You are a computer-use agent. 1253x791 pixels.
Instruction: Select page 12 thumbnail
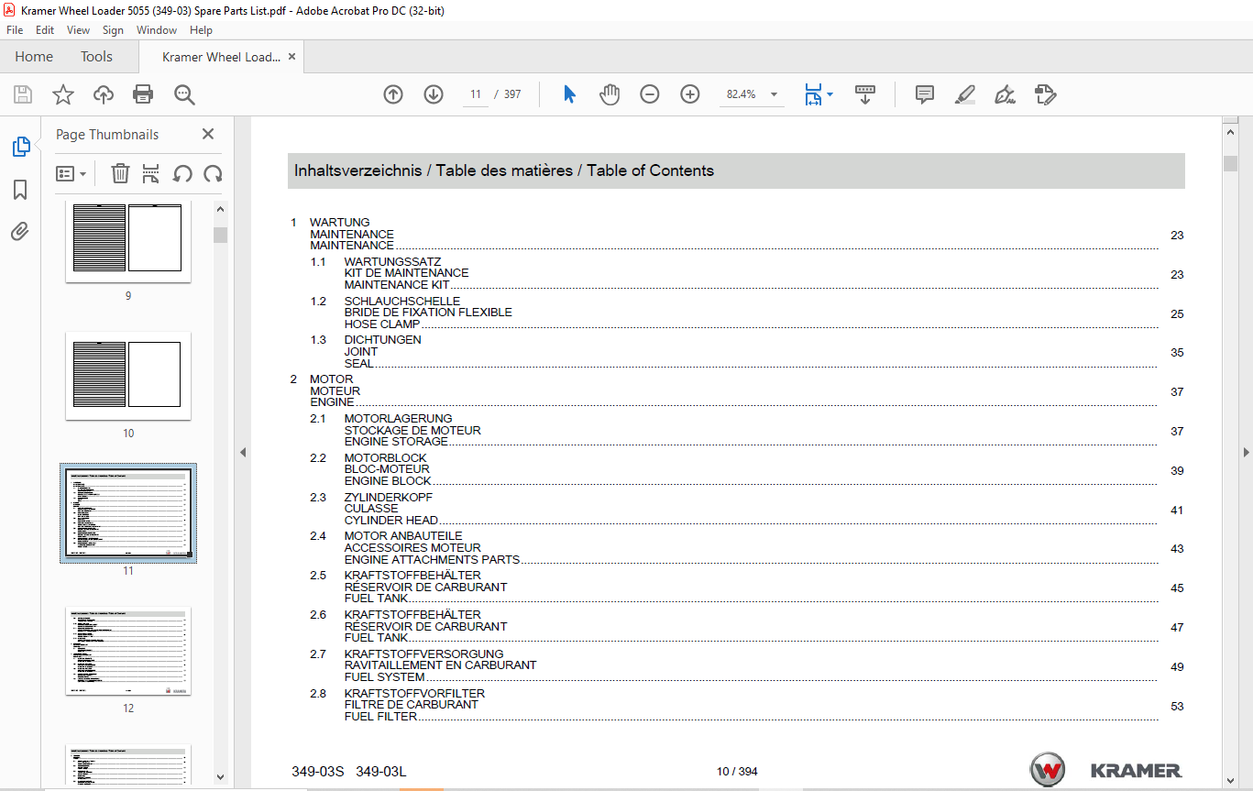click(128, 651)
